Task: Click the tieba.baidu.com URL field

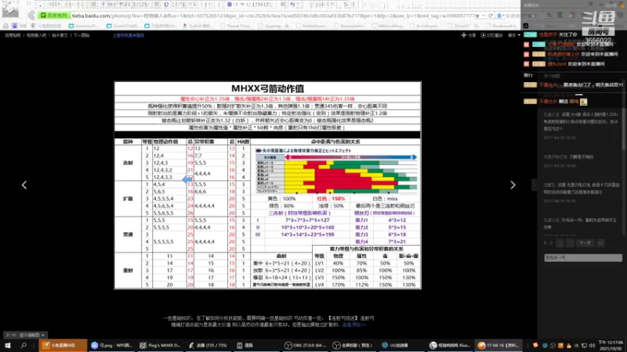Action: click(273, 16)
